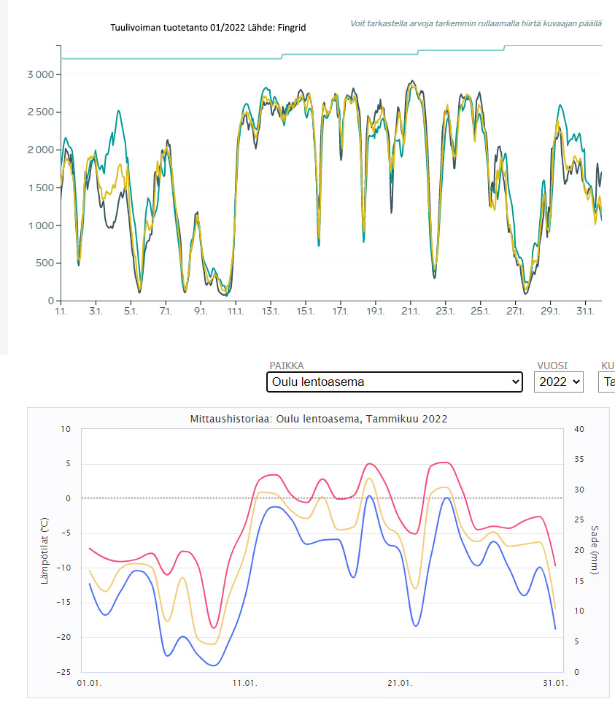This screenshot has height=707, width=615.
Task: Click the '-15' temperature axis value
Action: point(63,603)
